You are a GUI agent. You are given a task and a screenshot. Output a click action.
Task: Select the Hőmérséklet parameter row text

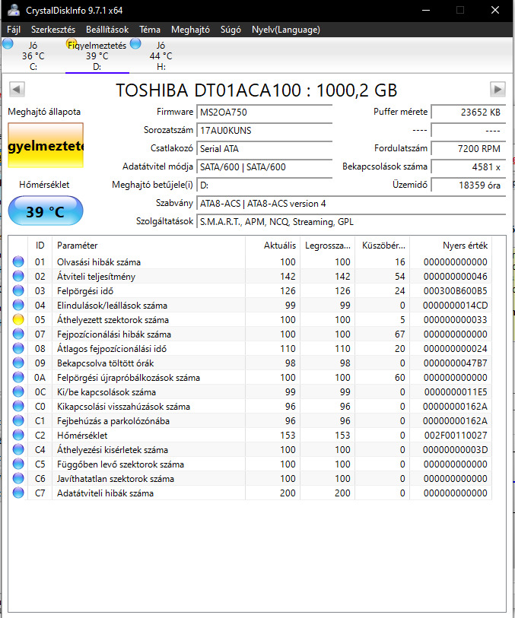click(x=82, y=435)
